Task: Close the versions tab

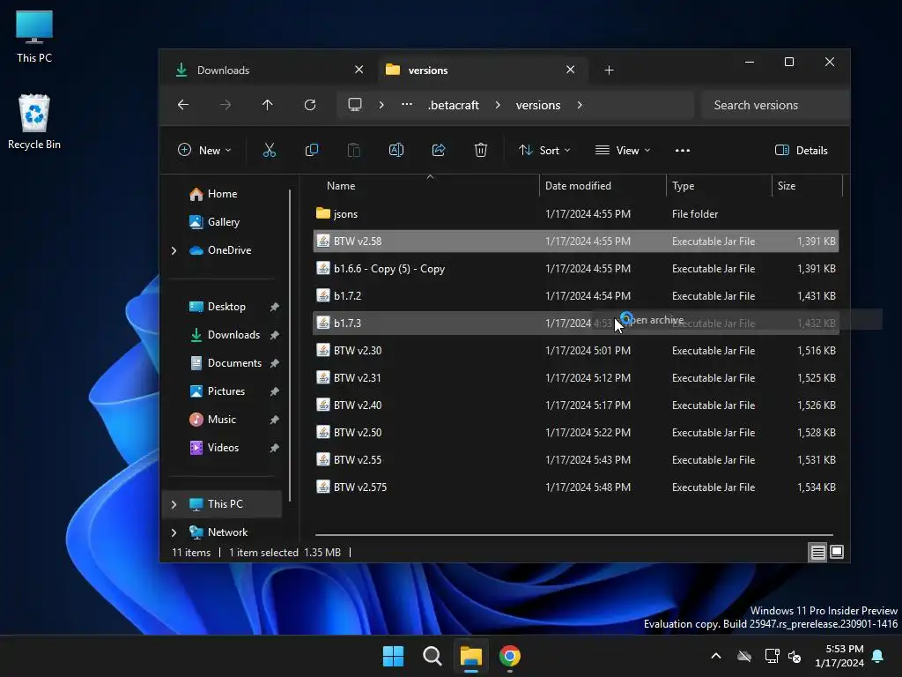Action: [570, 70]
